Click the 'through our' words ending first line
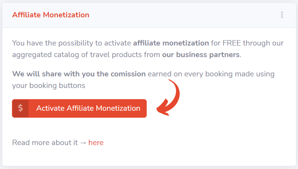 (263, 43)
